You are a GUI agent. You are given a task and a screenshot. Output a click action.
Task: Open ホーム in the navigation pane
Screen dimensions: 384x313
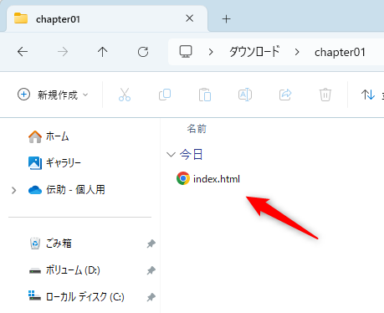click(x=49, y=136)
